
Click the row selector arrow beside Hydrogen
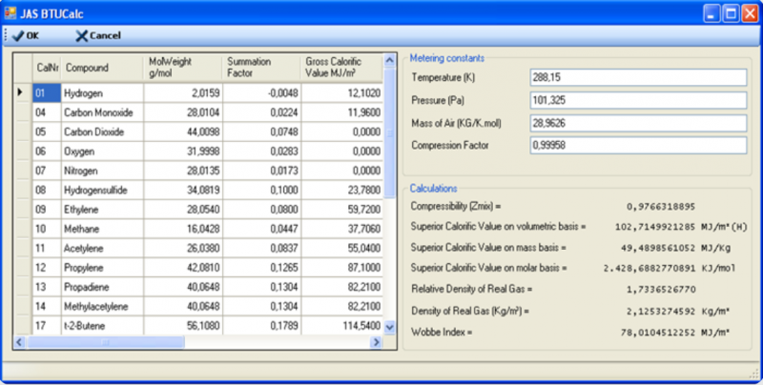(x=22, y=92)
